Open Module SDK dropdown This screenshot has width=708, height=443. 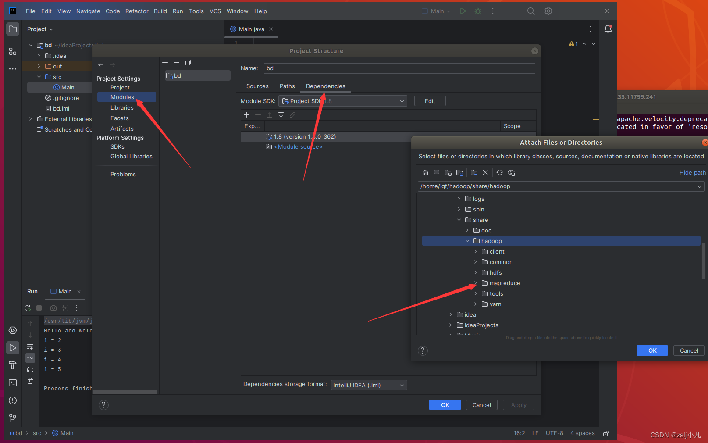pos(343,101)
